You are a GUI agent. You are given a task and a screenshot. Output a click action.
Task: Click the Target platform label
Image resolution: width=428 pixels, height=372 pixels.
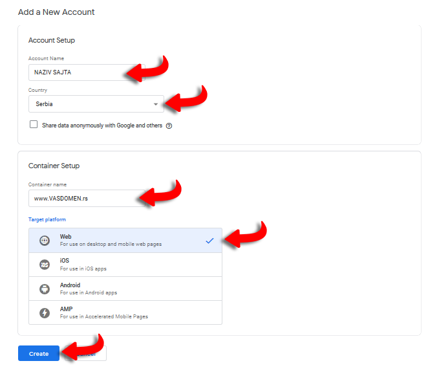(47, 220)
